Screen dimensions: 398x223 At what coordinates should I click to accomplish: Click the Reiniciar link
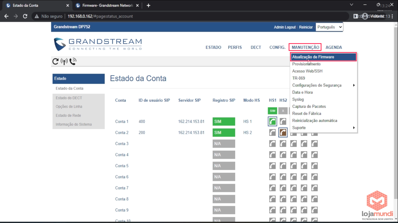click(x=306, y=27)
